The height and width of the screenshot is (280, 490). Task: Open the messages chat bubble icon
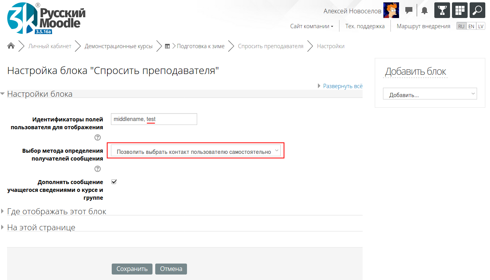(409, 11)
